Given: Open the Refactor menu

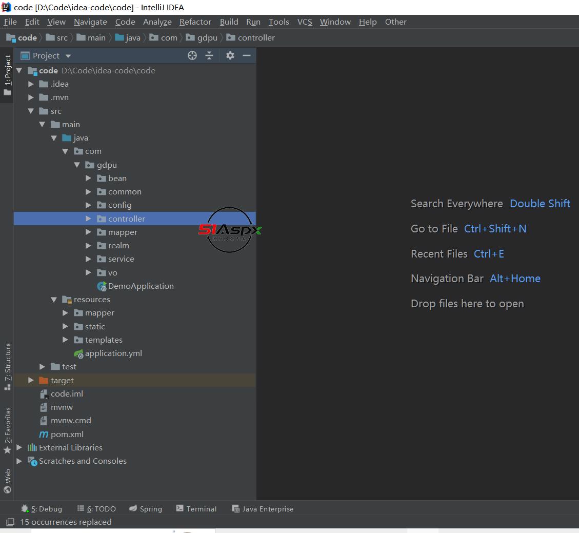Looking at the screenshot, I should pyautogui.click(x=195, y=22).
